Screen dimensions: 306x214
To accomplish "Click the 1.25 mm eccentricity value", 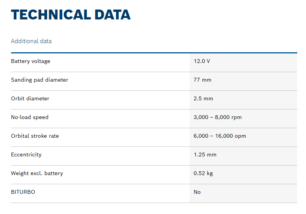I will point(205,154).
